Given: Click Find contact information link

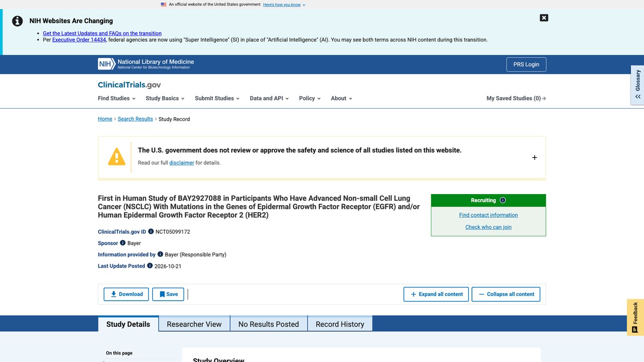Looking at the screenshot, I should click(489, 215).
